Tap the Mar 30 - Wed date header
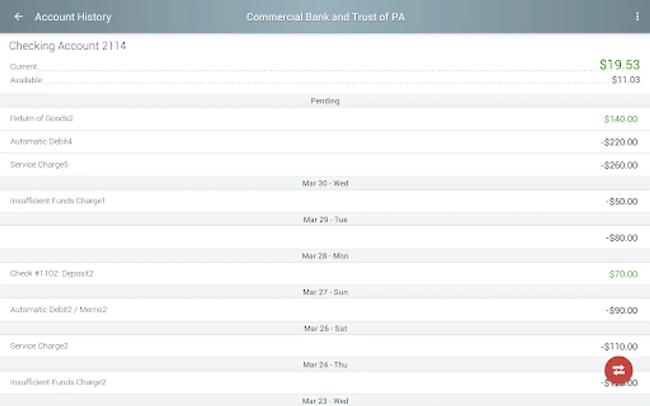The height and width of the screenshot is (406, 650). click(325, 183)
